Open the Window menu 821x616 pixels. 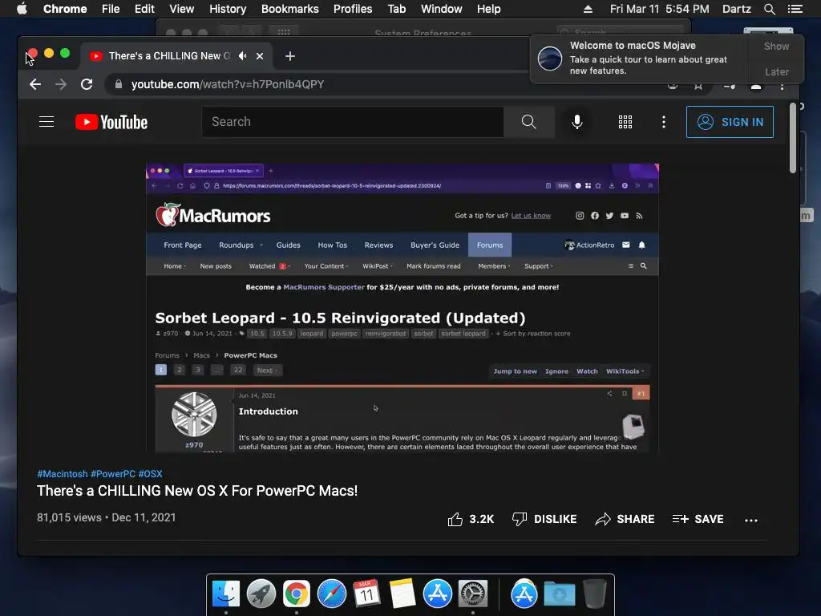pos(442,9)
